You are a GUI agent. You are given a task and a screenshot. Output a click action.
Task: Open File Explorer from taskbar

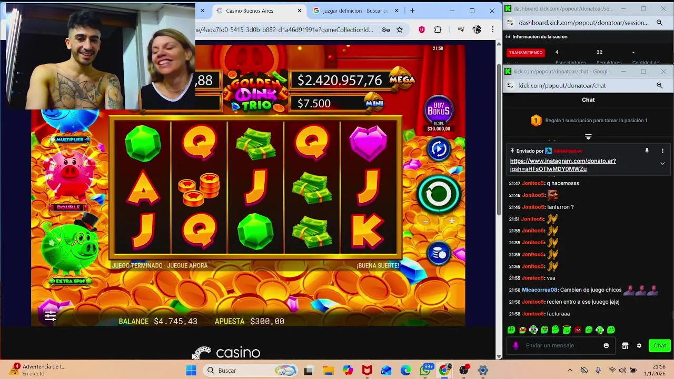pos(329,371)
